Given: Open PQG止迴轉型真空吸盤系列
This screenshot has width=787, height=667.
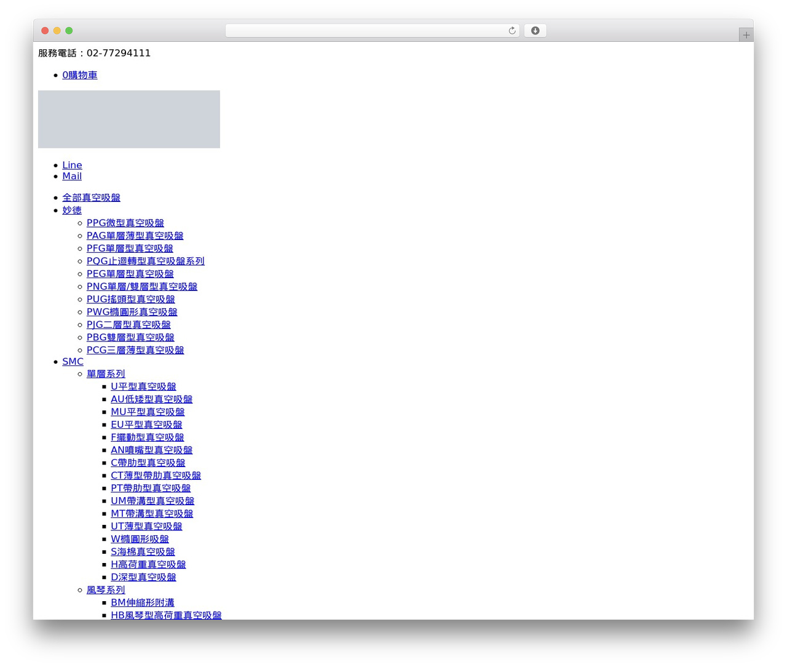Looking at the screenshot, I should (146, 261).
